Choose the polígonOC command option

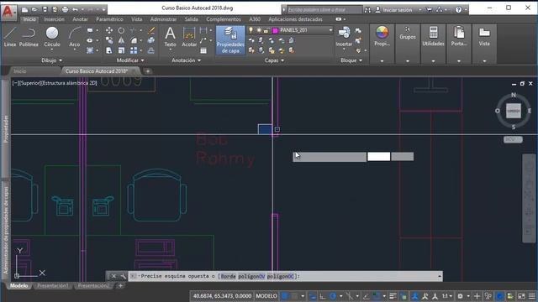pyautogui.click(x=280, y=276)
